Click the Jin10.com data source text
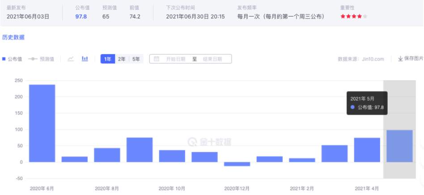The width and height of the screenshot is (424, 195). 373,59
